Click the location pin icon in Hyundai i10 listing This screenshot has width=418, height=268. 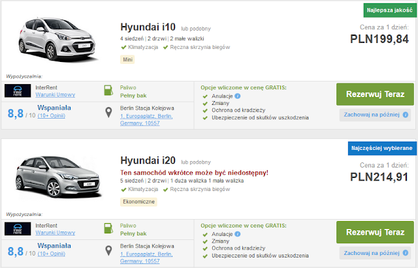108,113
